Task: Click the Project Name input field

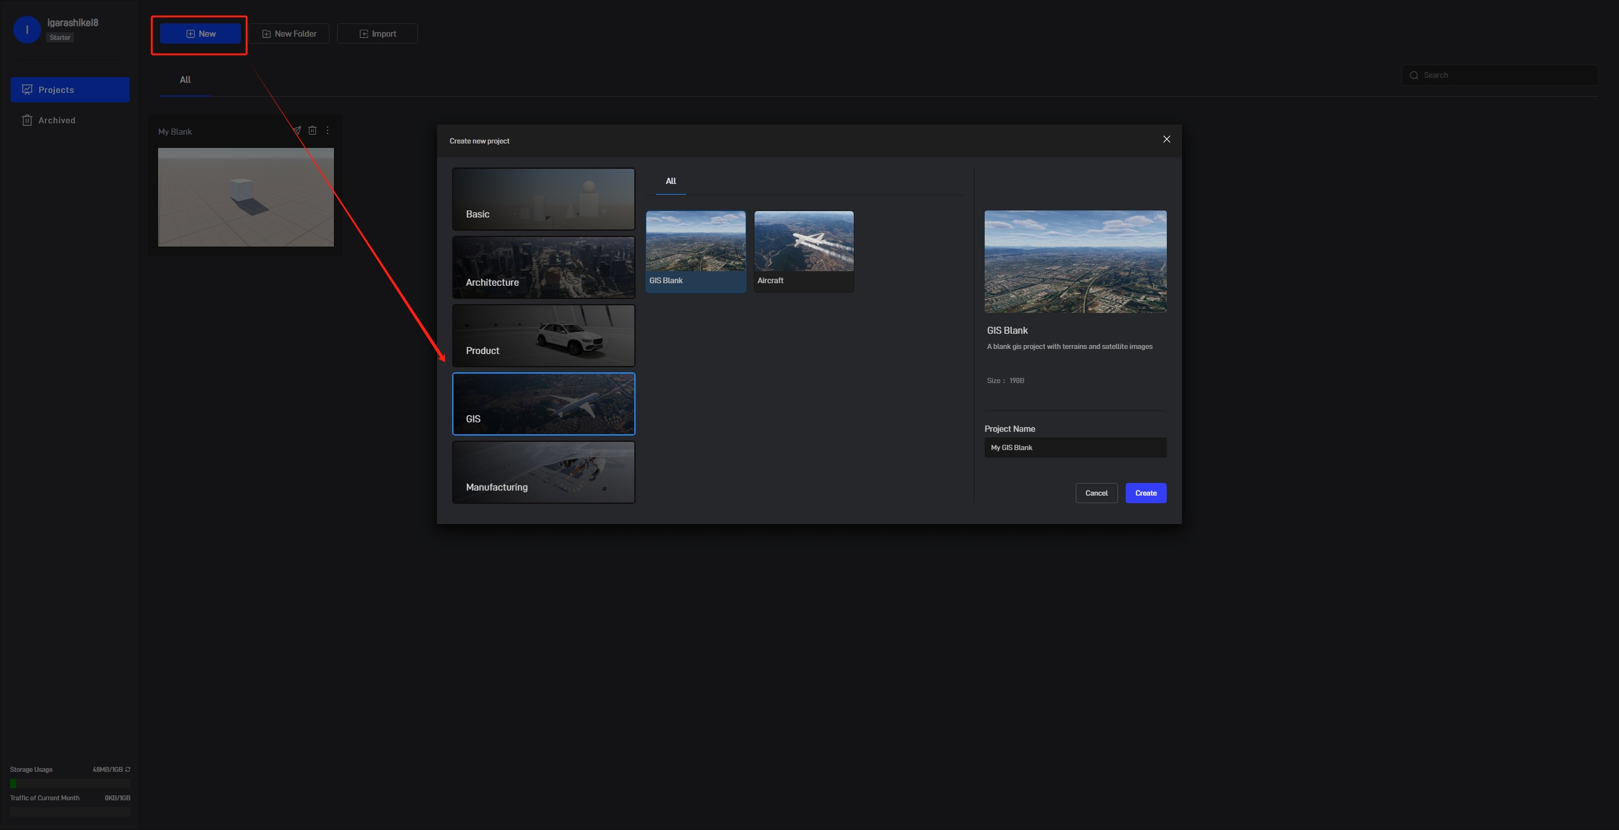Action: (1076, 448)
